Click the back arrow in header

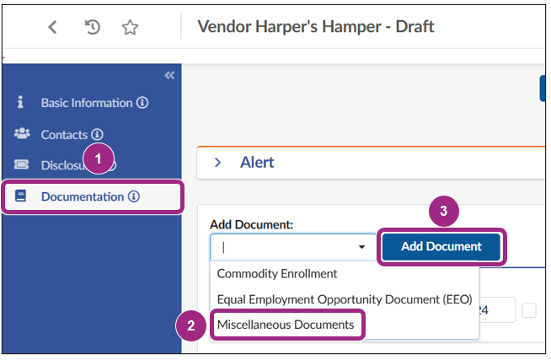[x=52, y=27]
